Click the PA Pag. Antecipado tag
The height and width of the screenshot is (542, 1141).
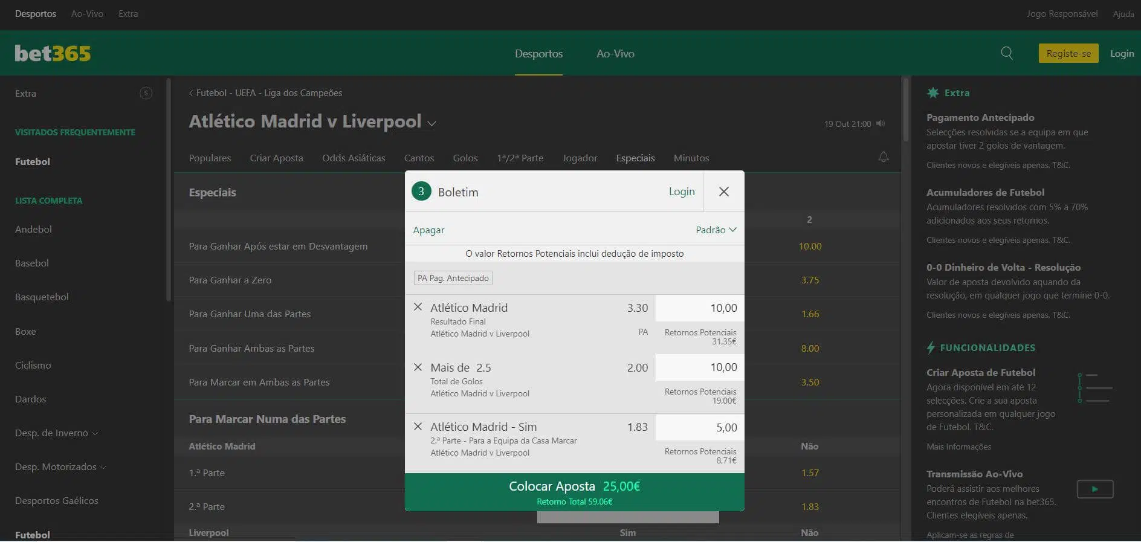453,278
